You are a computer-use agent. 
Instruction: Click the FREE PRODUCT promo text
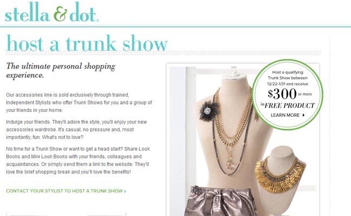289,105
